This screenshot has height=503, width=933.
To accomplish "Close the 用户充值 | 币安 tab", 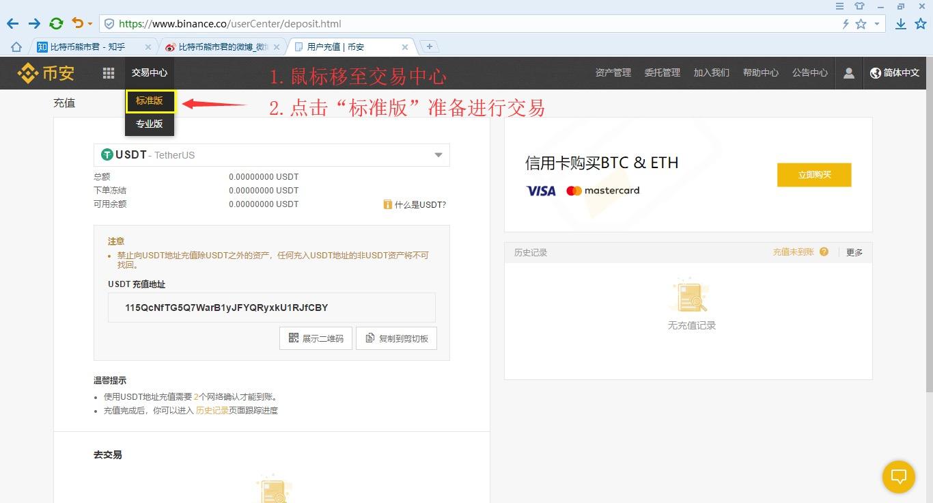I will click(x=405, y=47).
